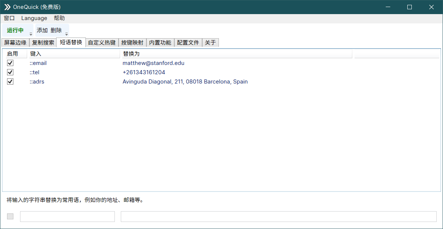
Task: Uncheck the ::email enable checkbox
Action: (10, 63)
